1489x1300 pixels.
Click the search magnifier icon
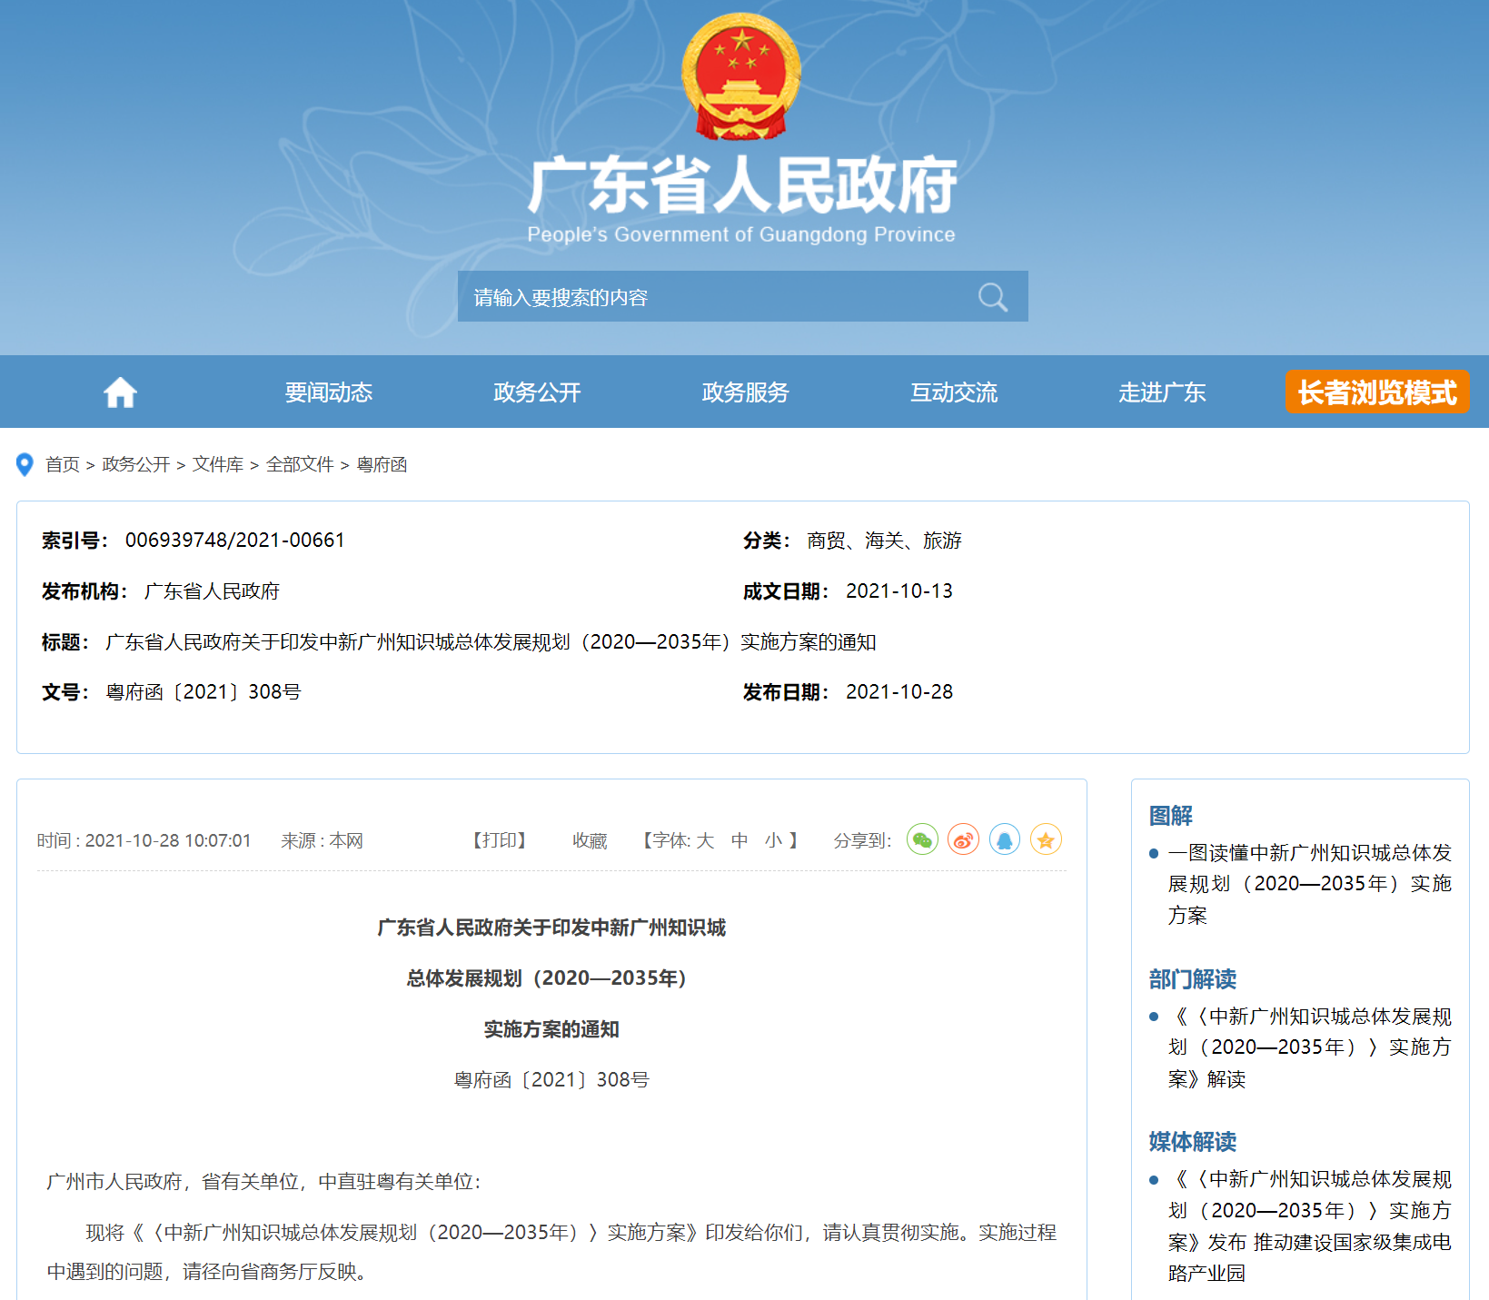coord(992,297)
